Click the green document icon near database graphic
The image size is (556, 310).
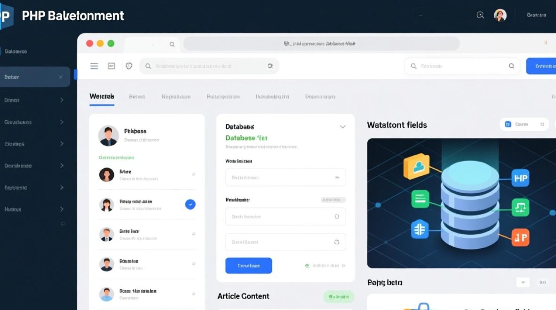(x=420, y=199)
